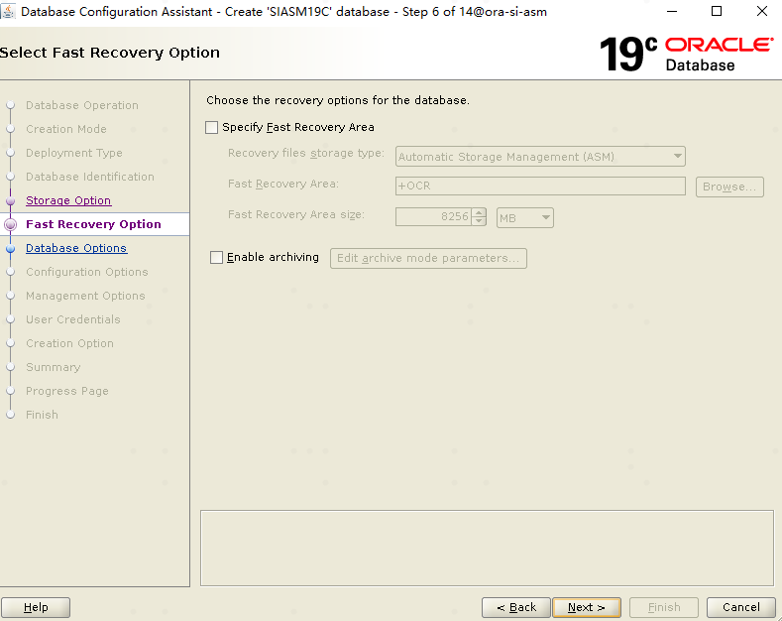Click the empty message area at bottom
The height and width of the screenshot is (621, 782).
(x=487, y=548)
